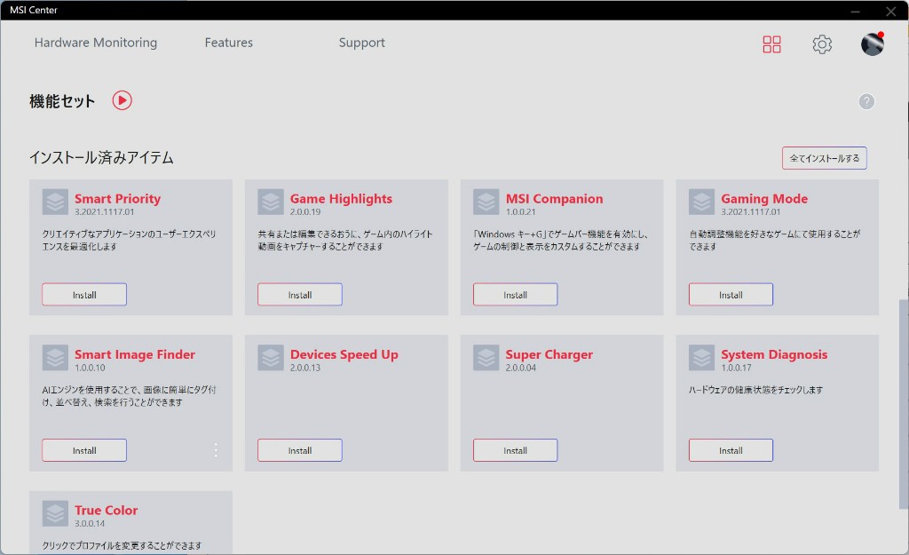Click the Smart Priority layers icon
The width and height of the screenshot is (909, 555).
click(55, 202)
